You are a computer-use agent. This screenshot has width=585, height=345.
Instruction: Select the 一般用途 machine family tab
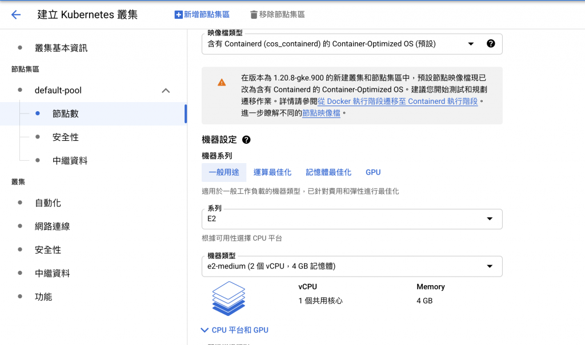click(224, 172)
